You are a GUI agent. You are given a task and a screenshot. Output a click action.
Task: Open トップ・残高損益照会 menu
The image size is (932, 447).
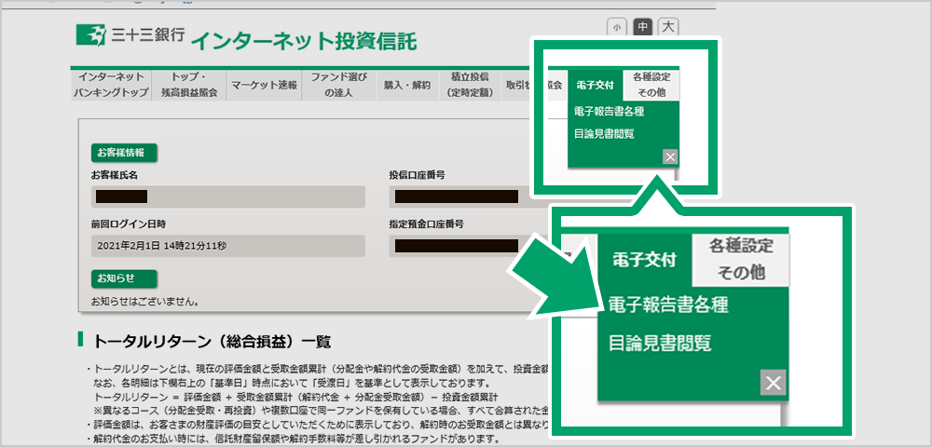click(x=189, y=85)
